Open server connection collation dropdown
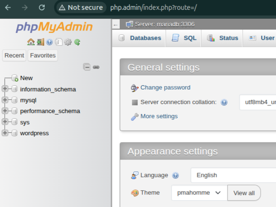This screenshot has height=207, width=276. [x=258, y=102]
